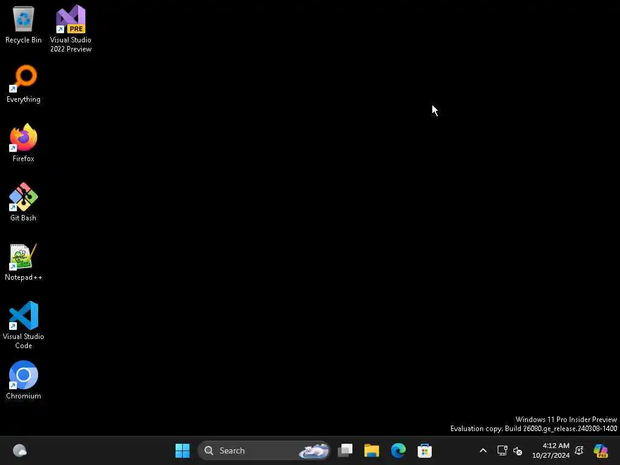Screen dimensions: 620x465
Task: Open the network status tray icon
Action: (x=502, y=450)
